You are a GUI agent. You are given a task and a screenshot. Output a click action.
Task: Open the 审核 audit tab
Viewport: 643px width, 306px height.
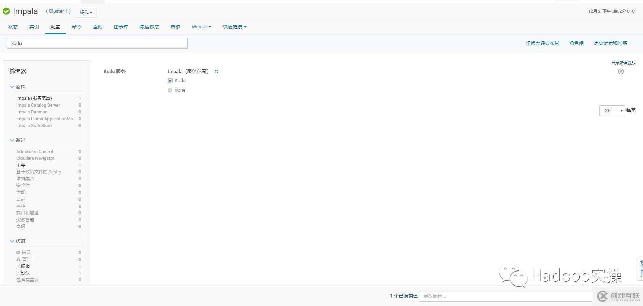click(x=175, y=27)
